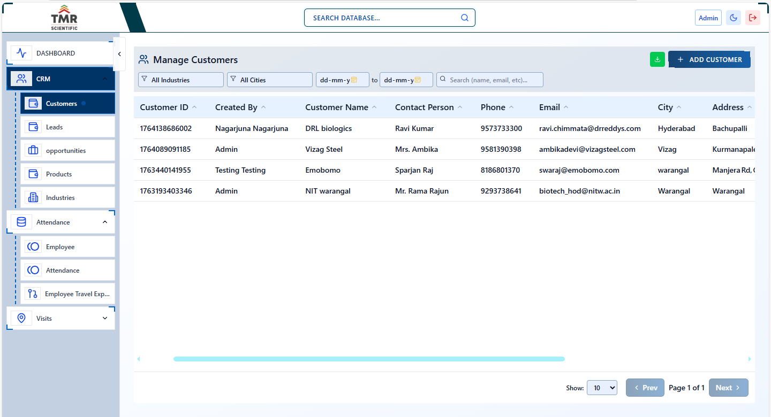Screen dimensions: 771x417
Task: Click the horizontal table scrollbar
Action: 368,359
